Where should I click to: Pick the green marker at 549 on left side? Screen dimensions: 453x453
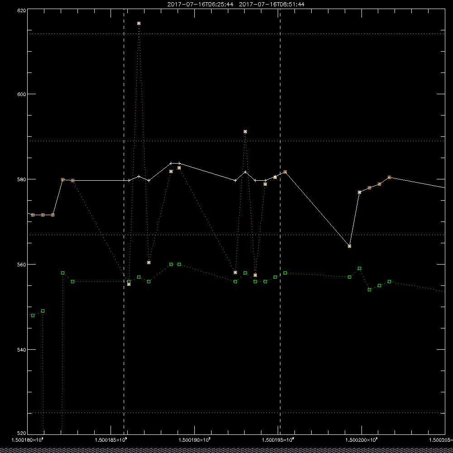[x=43, y=311]
